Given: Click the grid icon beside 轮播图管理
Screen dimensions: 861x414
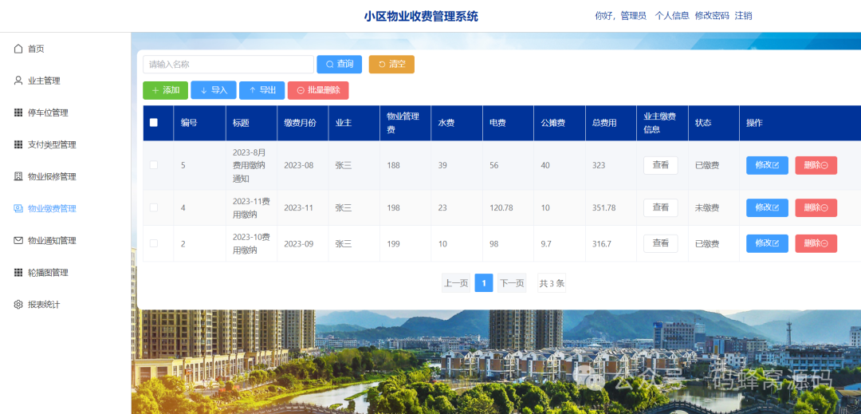Looking at the screenshot, I should 18,272.
